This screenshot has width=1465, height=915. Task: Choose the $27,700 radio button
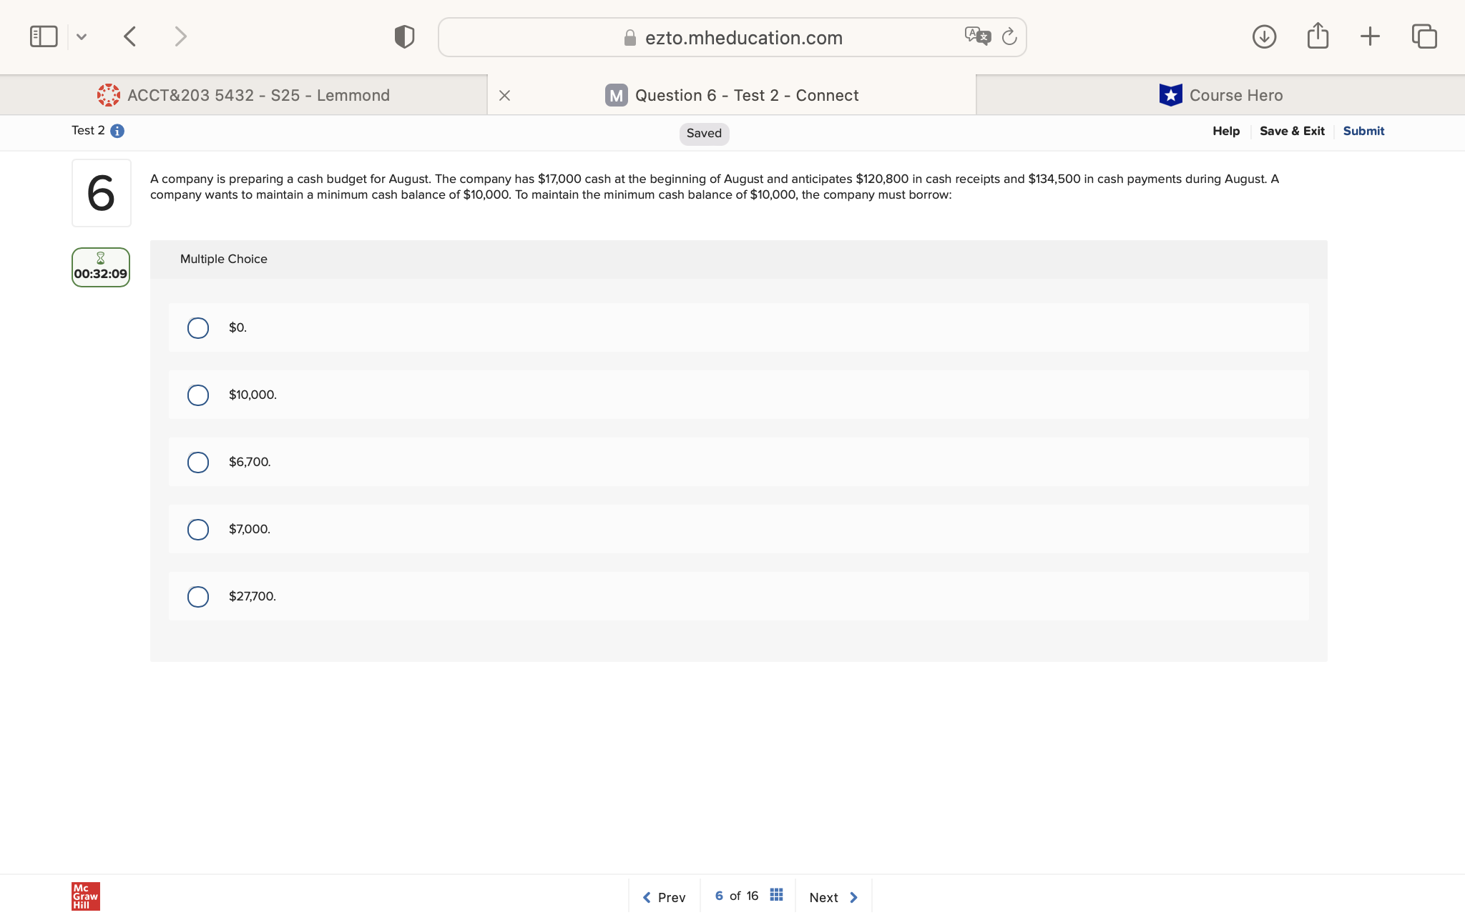(198, 597)
